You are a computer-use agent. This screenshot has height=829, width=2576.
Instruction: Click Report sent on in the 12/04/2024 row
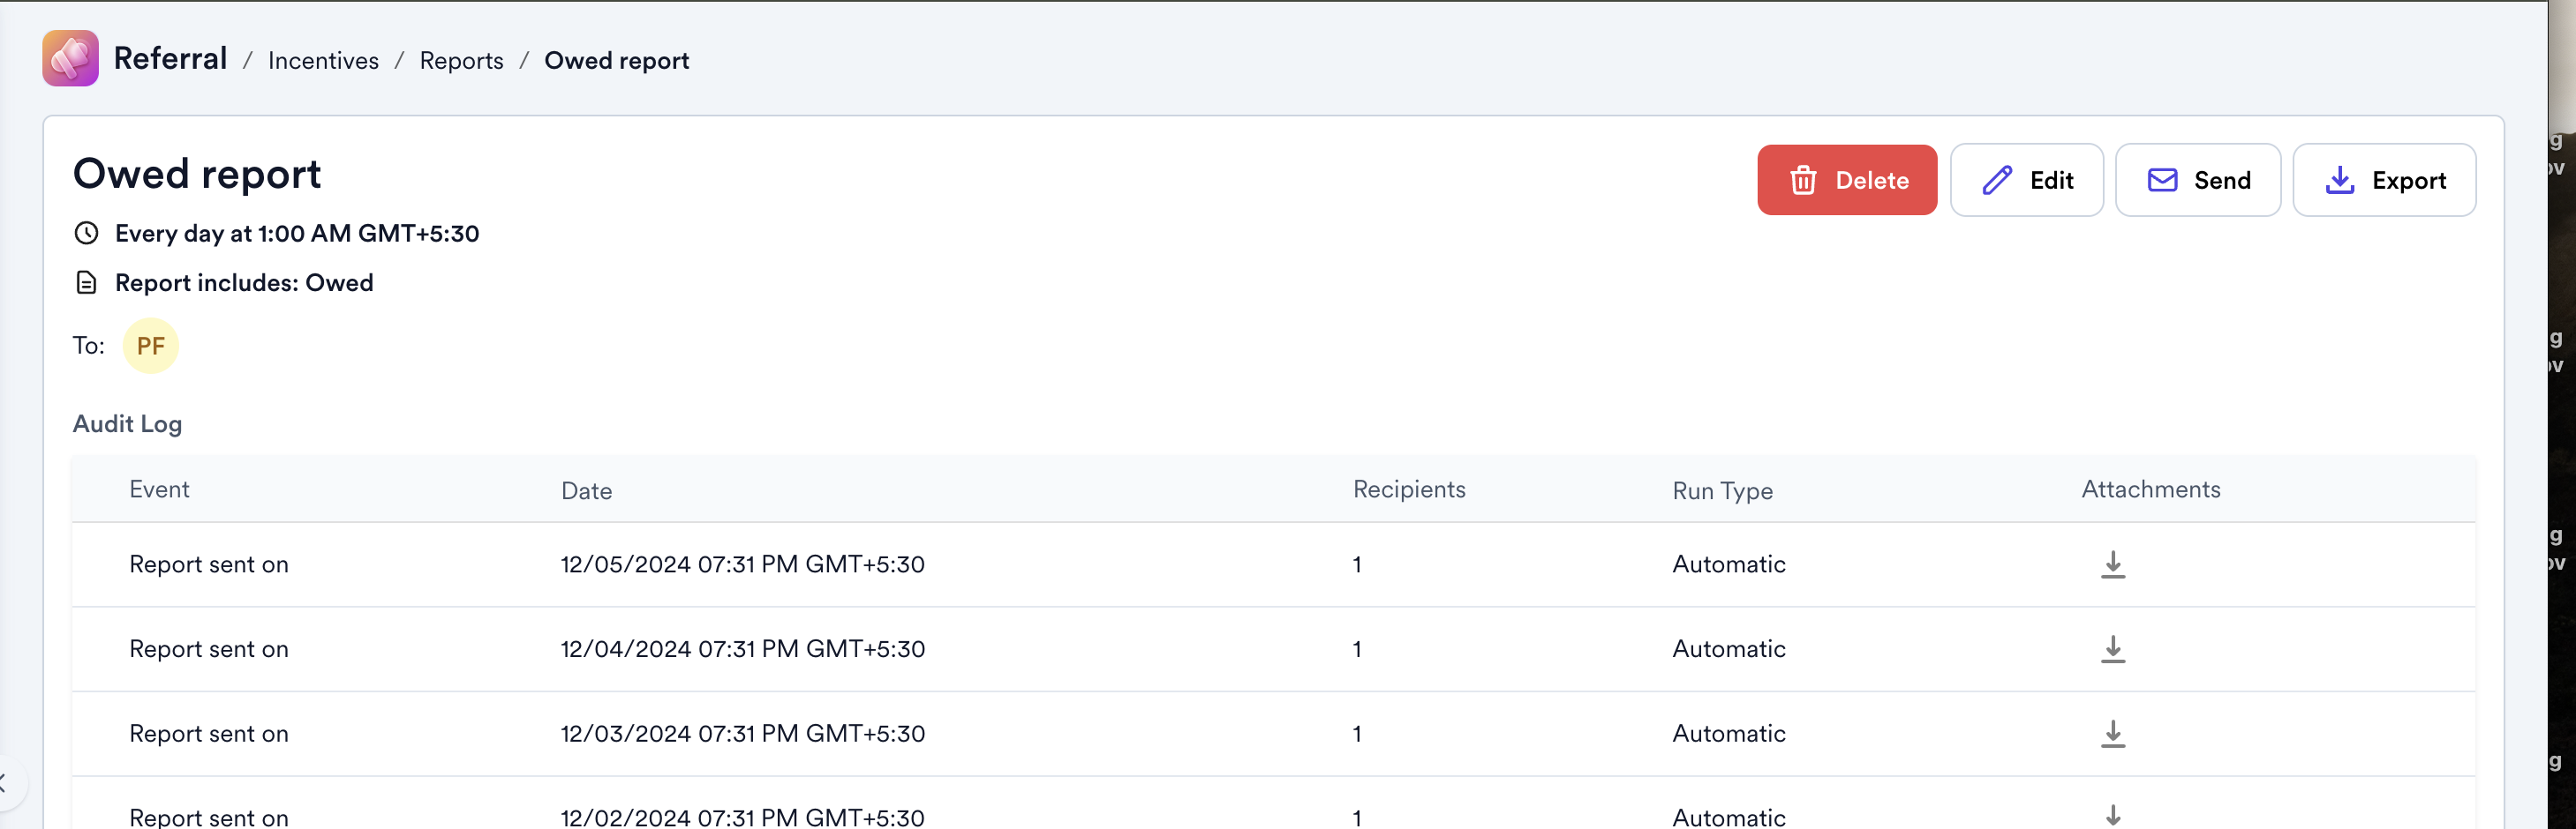[x=209, y=649]
